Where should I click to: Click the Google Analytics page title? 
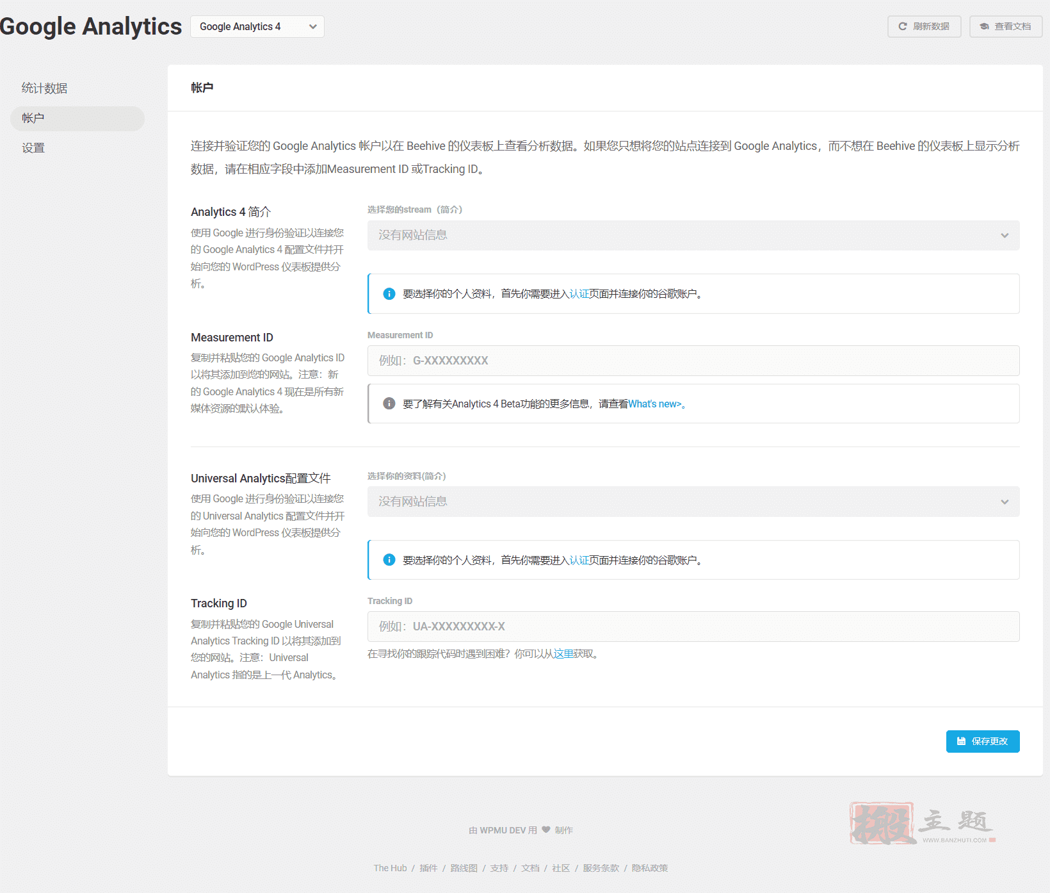click(91, 26)
